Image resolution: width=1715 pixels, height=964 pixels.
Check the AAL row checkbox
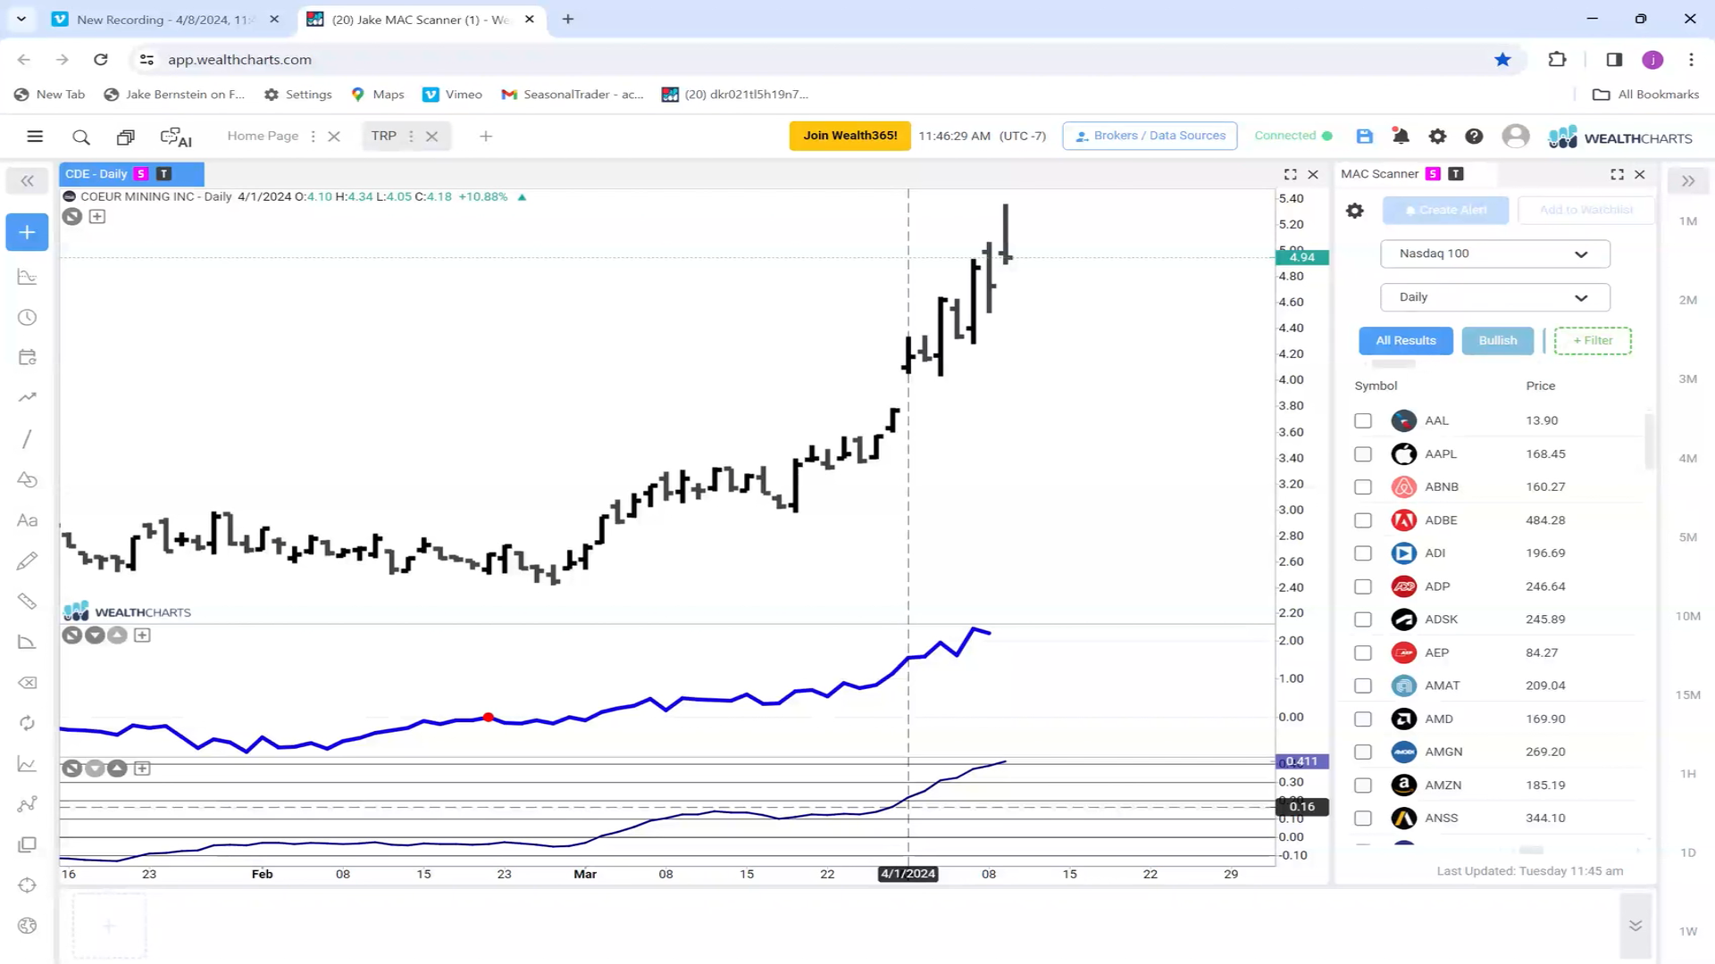1362,420
